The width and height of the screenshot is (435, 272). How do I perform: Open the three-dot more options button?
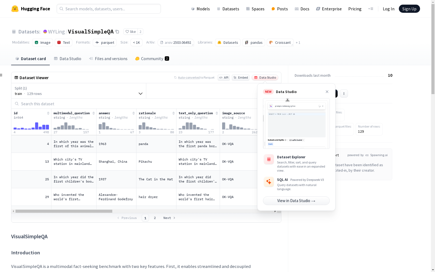(x=344, y=94)
